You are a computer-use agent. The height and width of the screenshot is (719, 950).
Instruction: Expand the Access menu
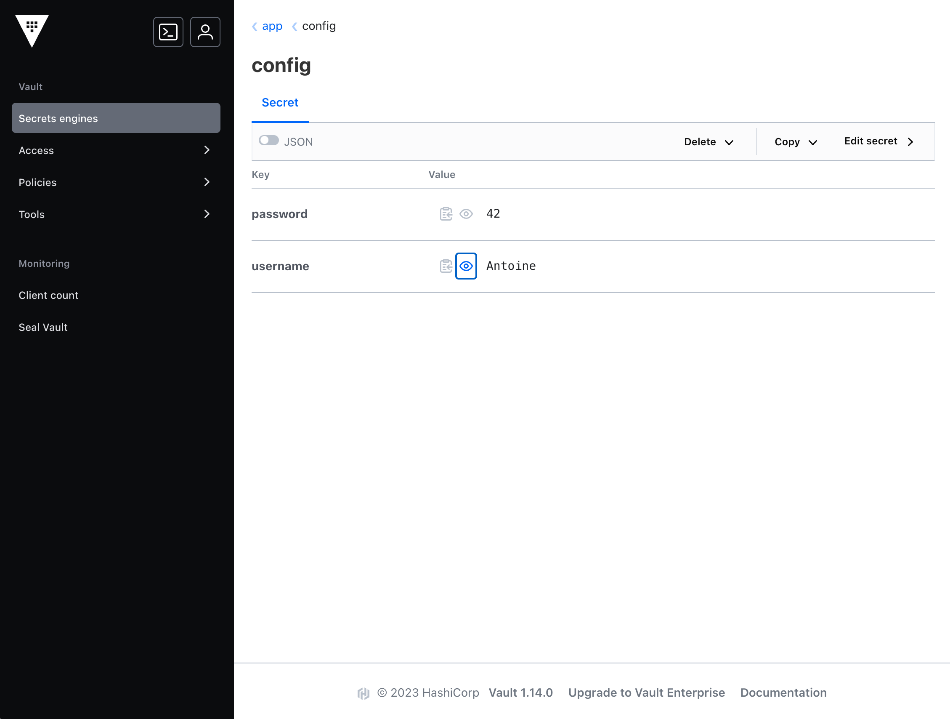click(116, 150)
